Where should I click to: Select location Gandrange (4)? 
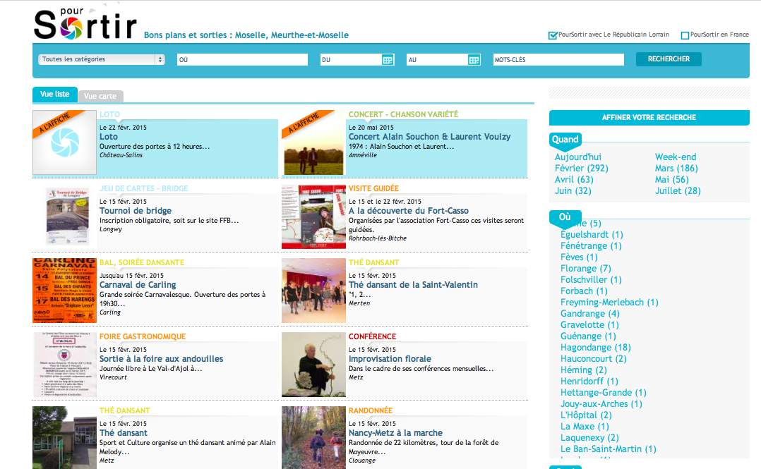590,314
